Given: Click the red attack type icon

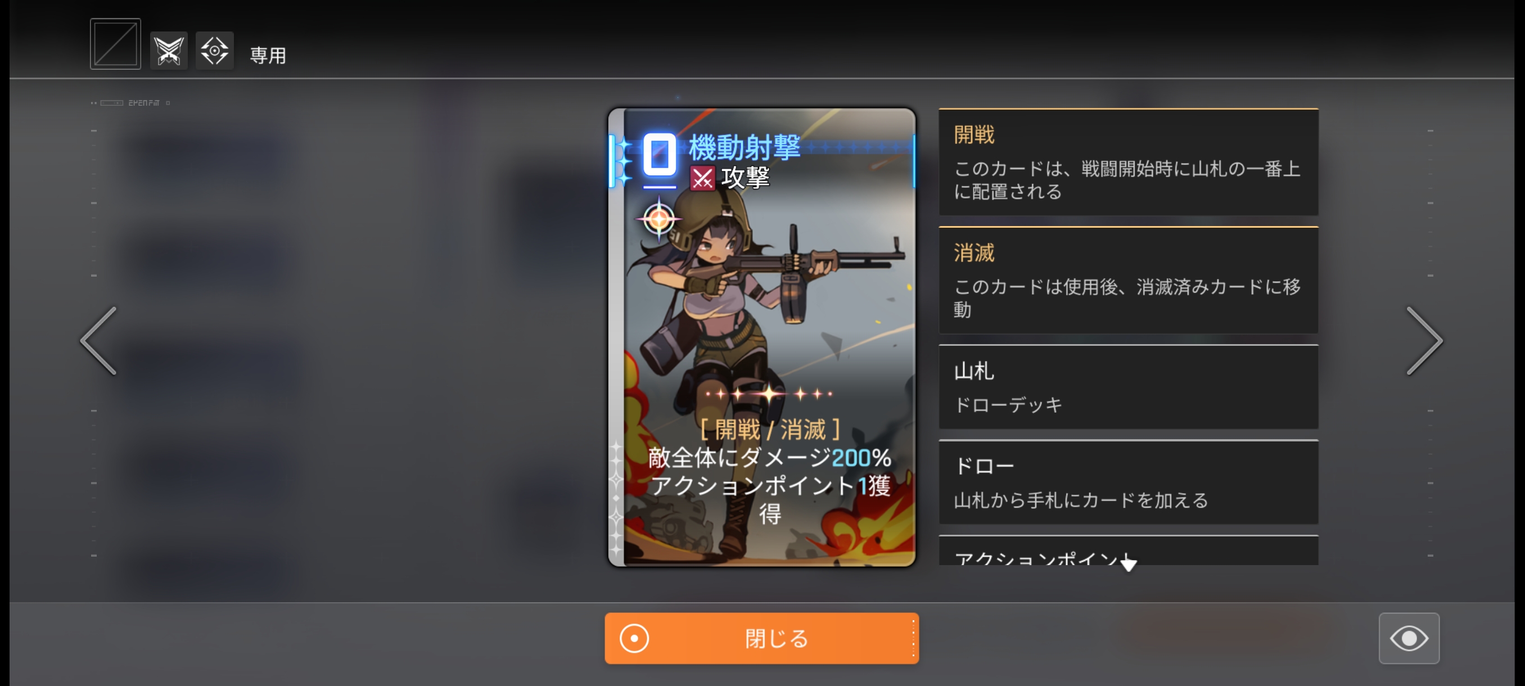Looking at the screenshot, I should point(703,178).
